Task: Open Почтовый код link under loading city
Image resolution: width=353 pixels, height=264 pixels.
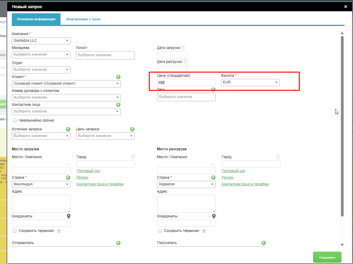Action: click(x=88, y=171)
